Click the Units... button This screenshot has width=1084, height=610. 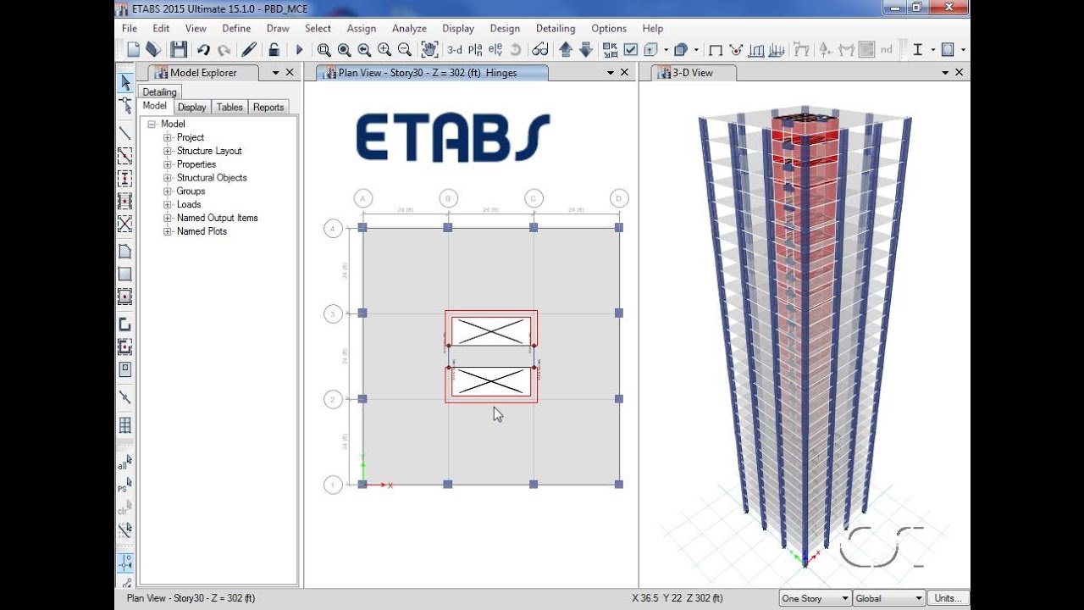[x=948, y=597]
